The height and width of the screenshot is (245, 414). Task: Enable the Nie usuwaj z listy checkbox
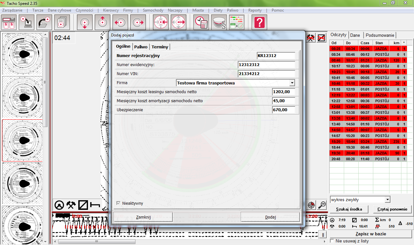point(332,241)
